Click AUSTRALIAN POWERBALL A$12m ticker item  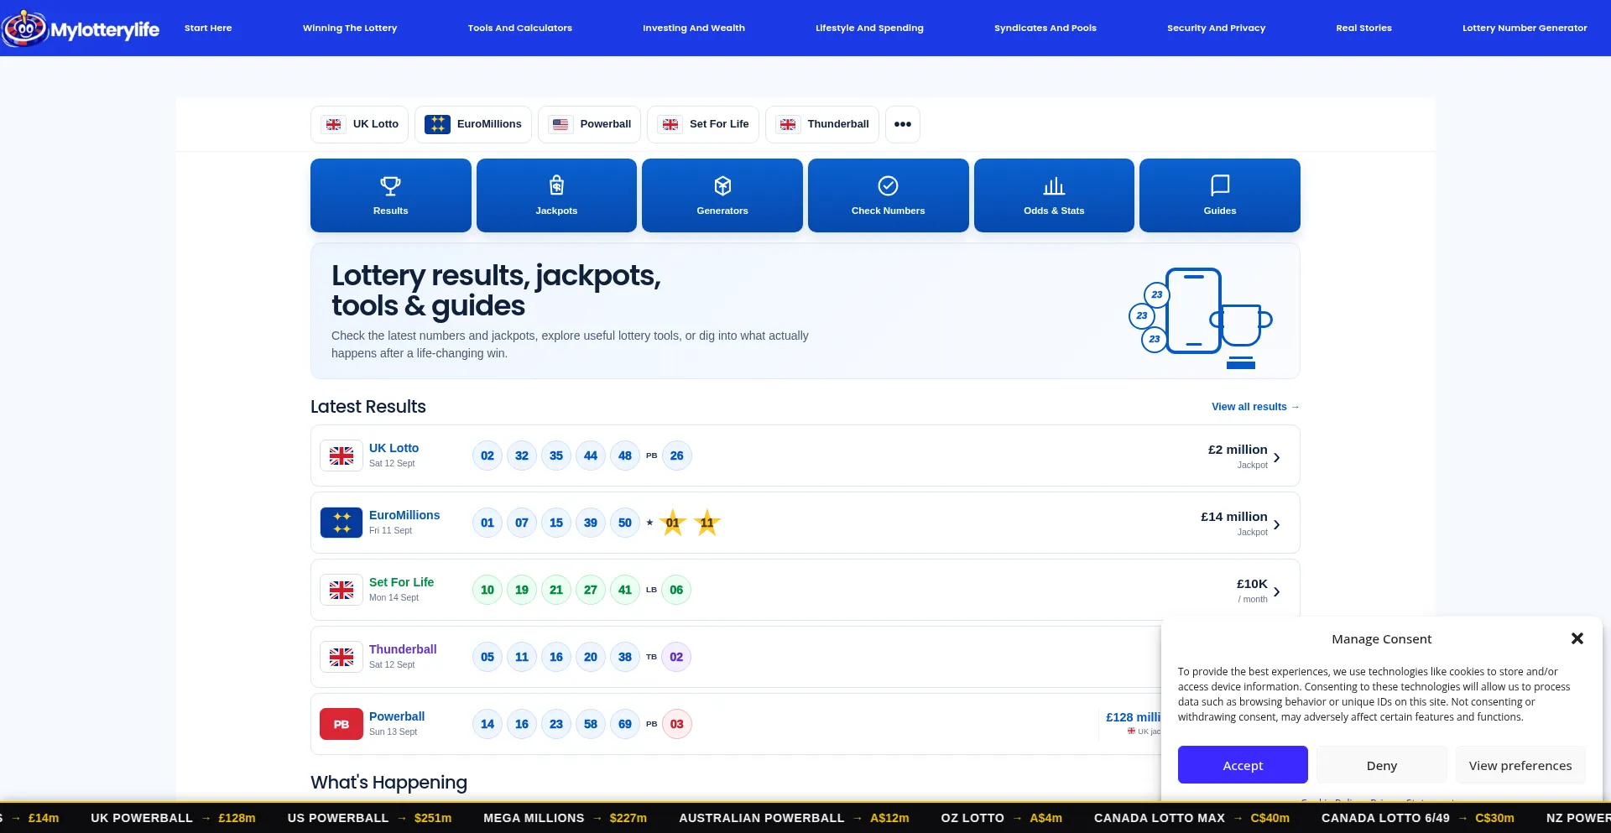[x=794, y=818]
